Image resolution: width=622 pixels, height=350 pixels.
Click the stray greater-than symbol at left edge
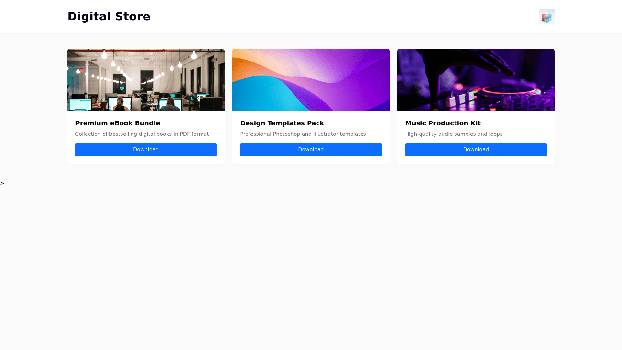tap(2, 183)
